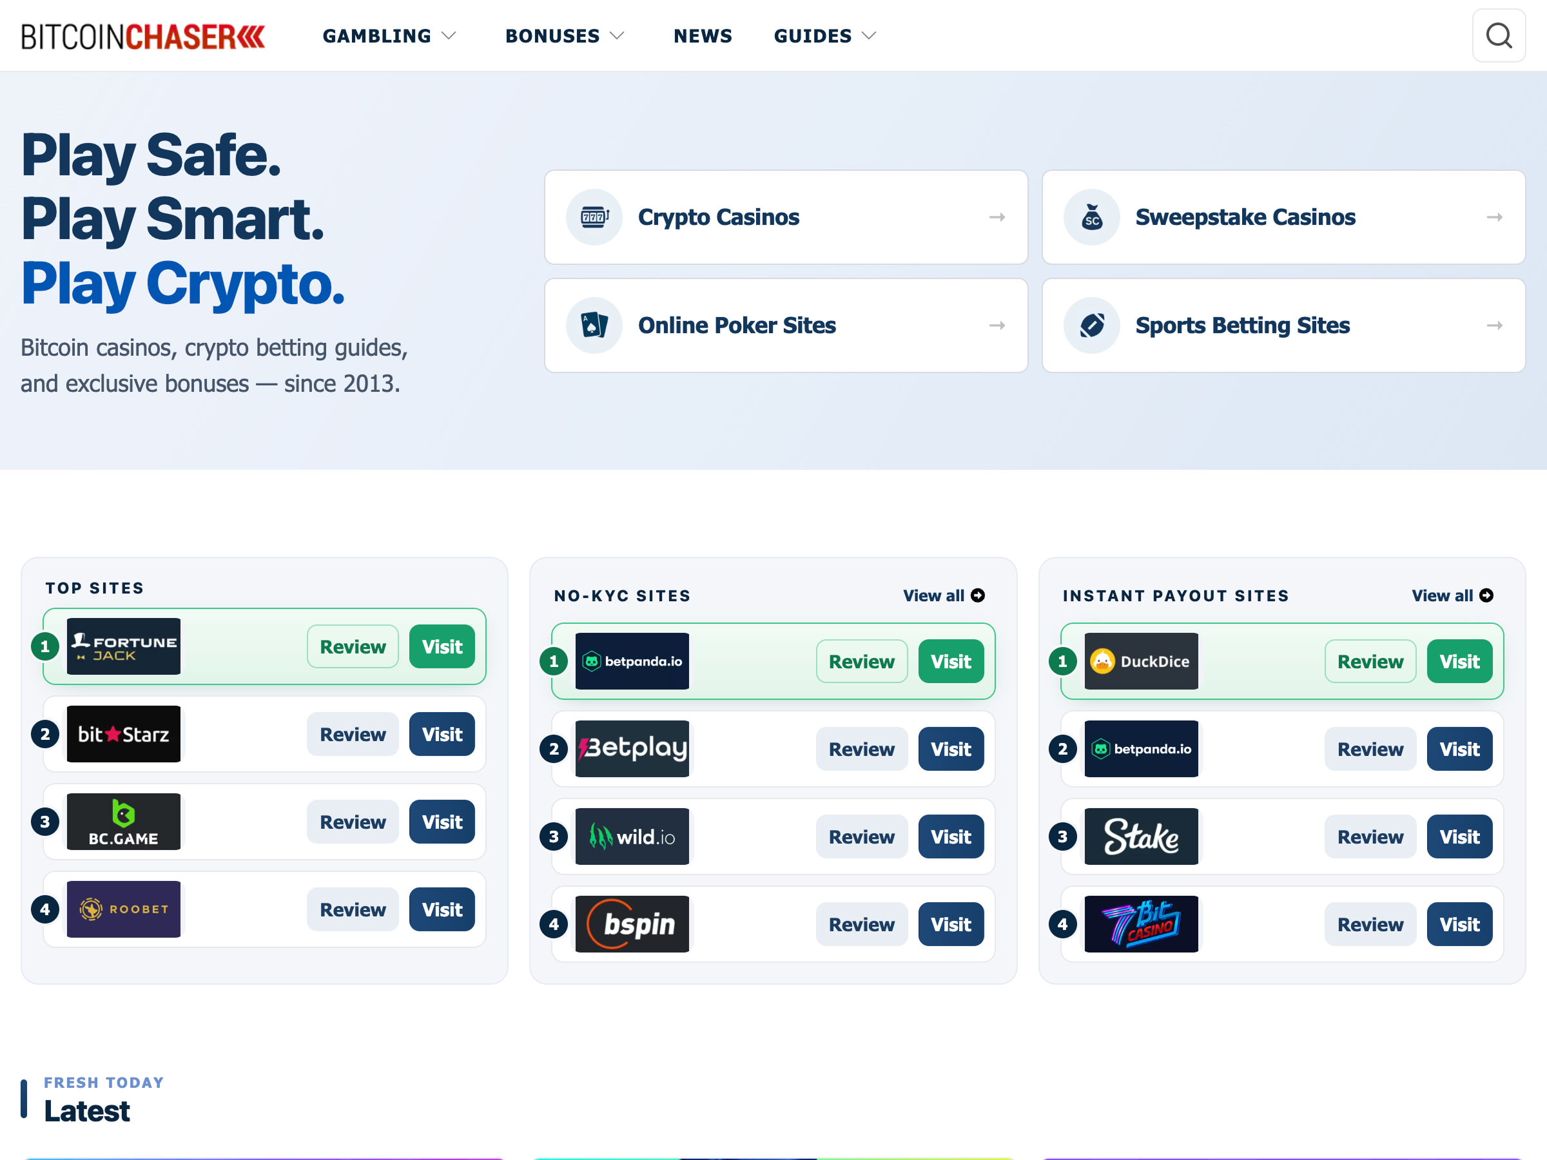The height and width of the screenshot is (1160, 1547).
Task: Click the football Sports Betting icon
Action: 1092,325
